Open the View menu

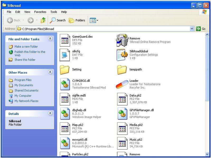point(27,12)
